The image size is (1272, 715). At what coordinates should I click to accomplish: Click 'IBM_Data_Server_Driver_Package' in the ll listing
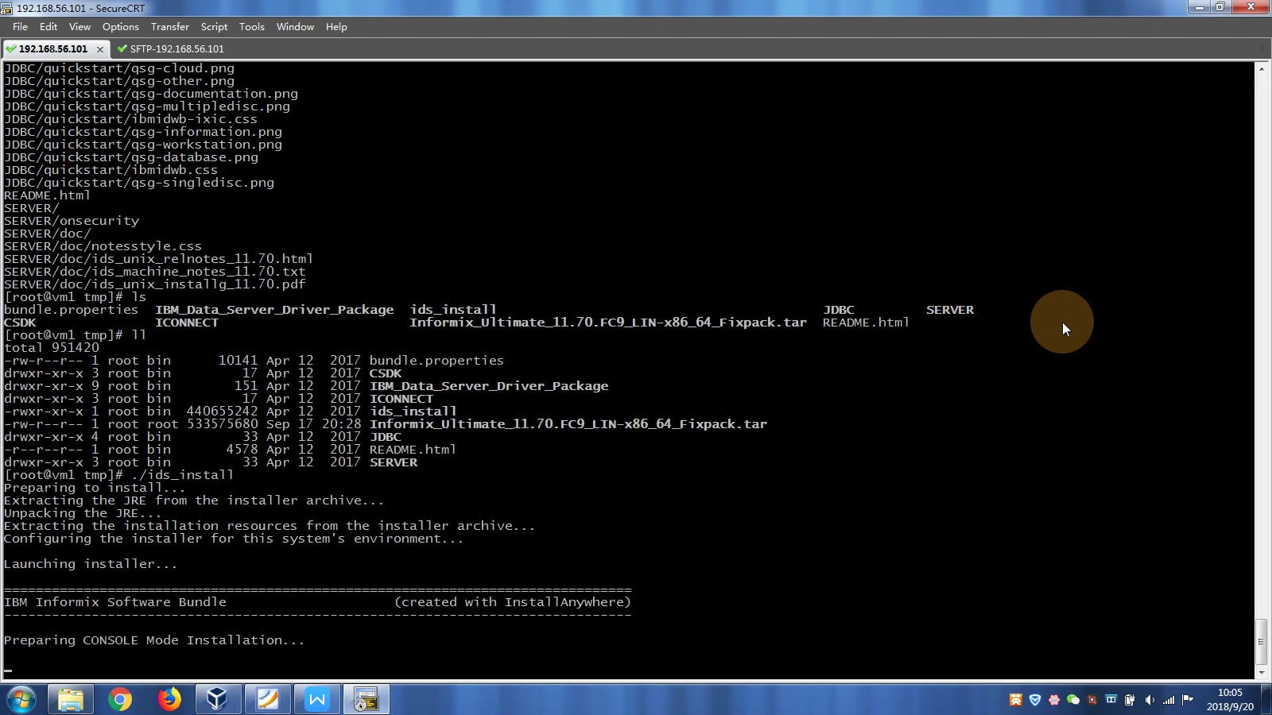coord(489,386)
